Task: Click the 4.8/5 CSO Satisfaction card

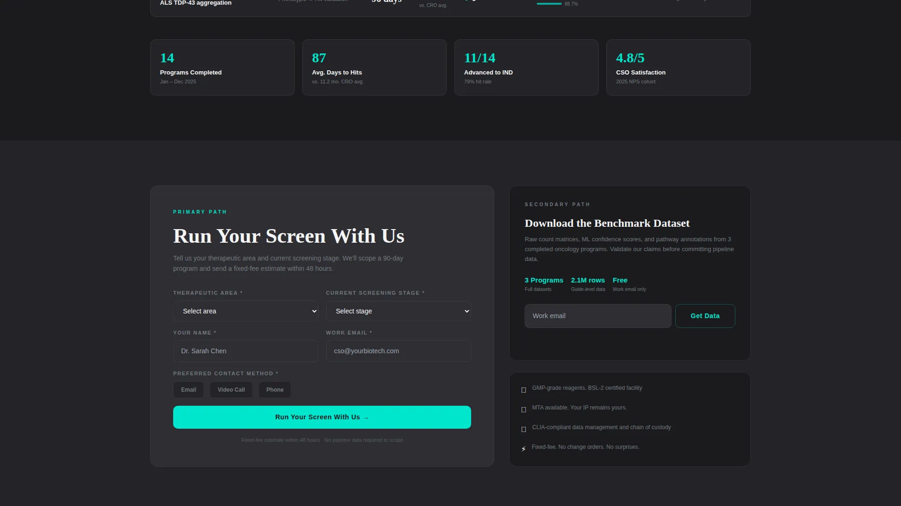Action: coord(679,67)
